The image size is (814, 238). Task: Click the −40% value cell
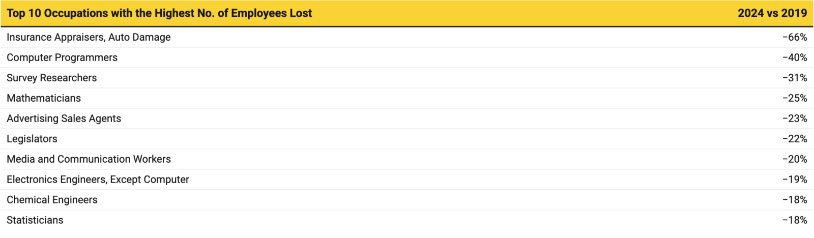pyautogui.click(x=795, y=57)
